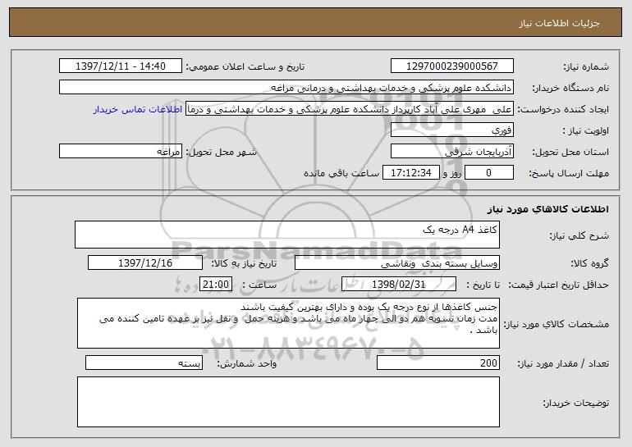632x447 pixels.
Task: Click the حداقل تاریخ اعتبار قیمت label
Action: [x=558, y=285]
